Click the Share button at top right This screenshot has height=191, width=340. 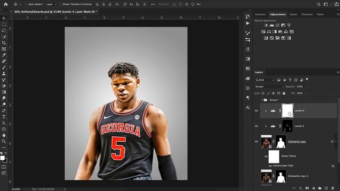(x=336, y=4)
